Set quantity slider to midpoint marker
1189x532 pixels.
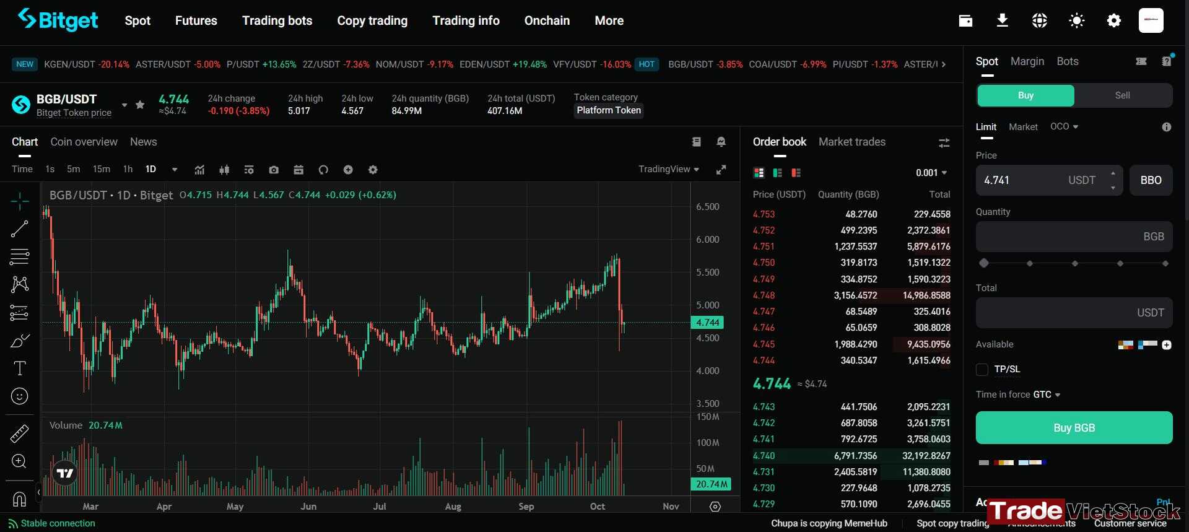click(1074, 263)
